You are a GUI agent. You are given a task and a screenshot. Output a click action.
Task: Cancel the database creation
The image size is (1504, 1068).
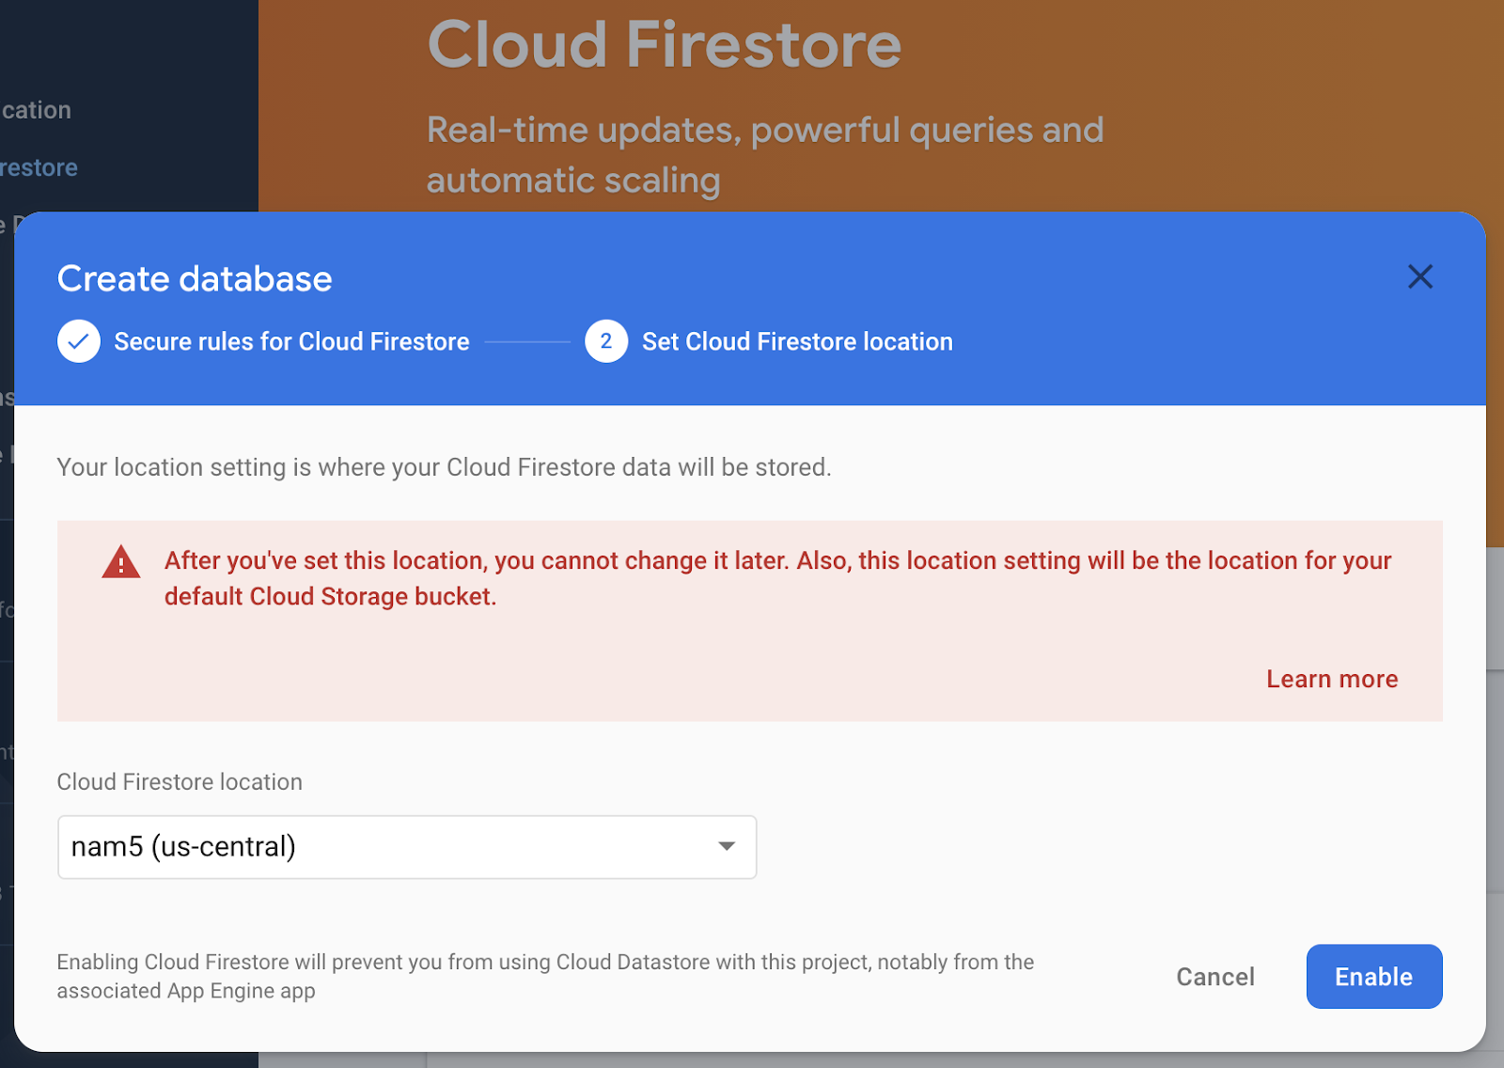(x=1214, y=977)
